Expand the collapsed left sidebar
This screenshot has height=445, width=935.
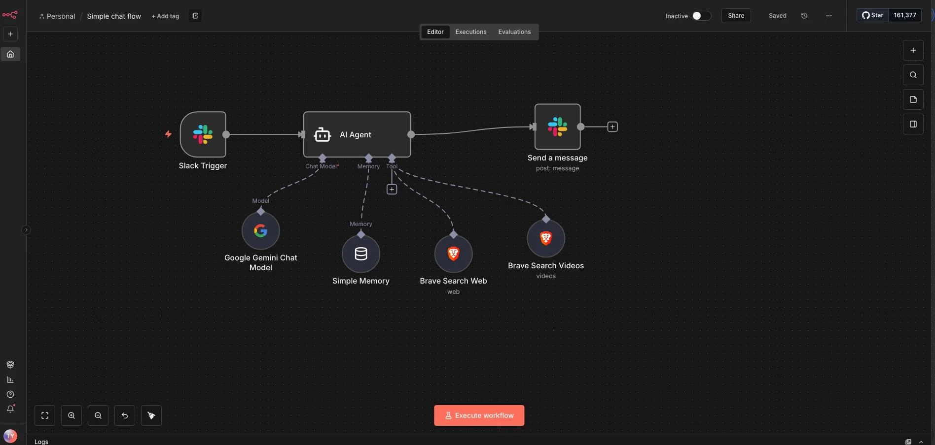point(26,230)
